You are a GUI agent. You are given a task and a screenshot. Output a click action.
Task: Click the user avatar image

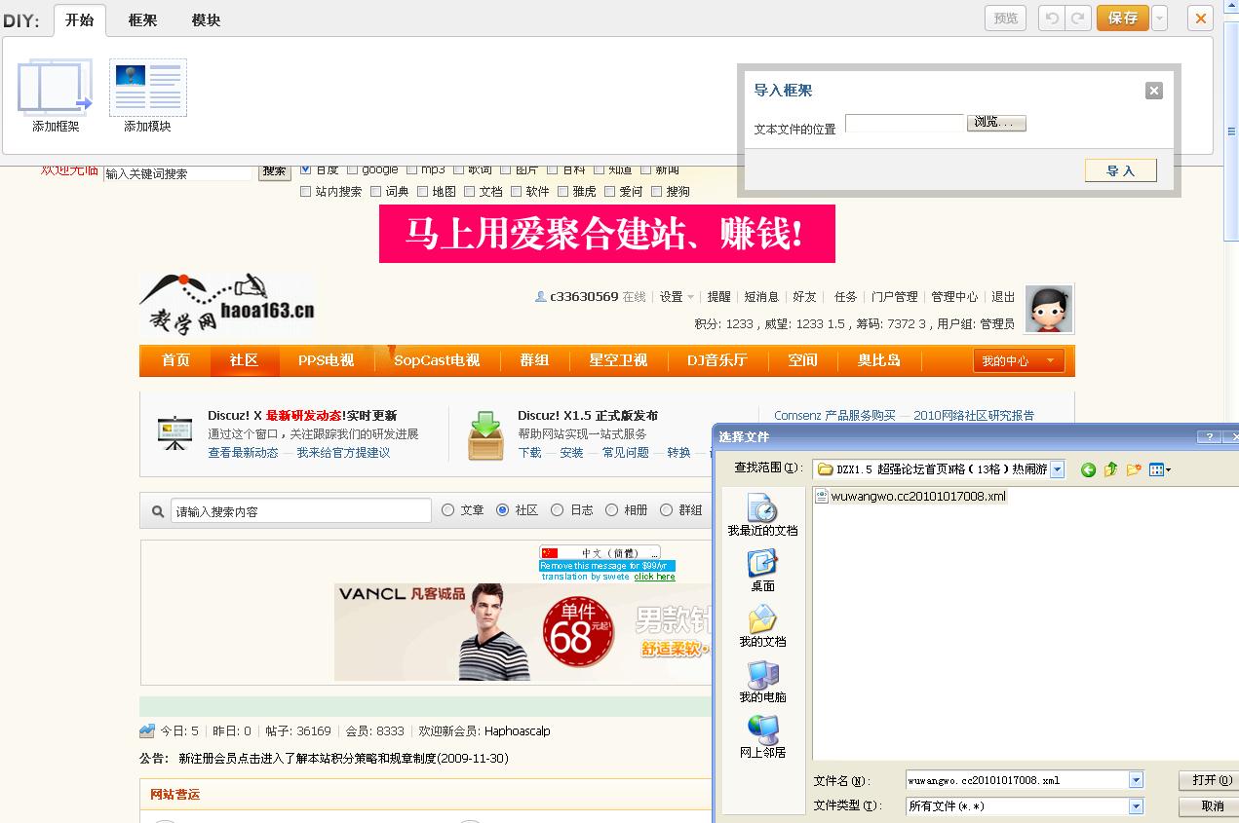[x=1049, y=310]
